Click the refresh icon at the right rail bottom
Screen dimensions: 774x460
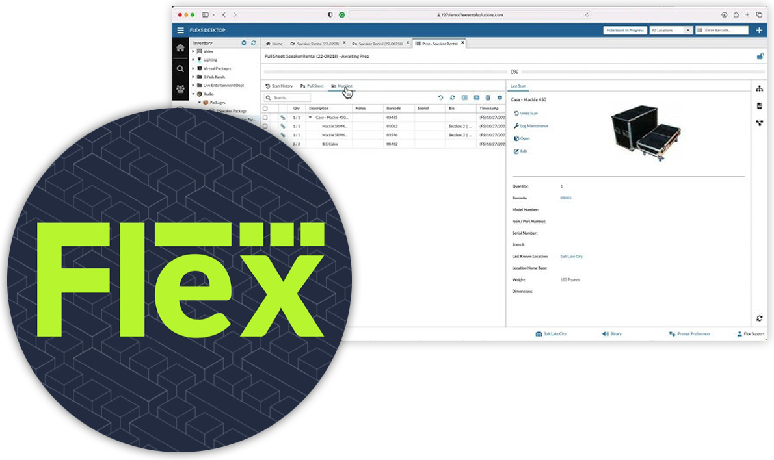(759, 318)
